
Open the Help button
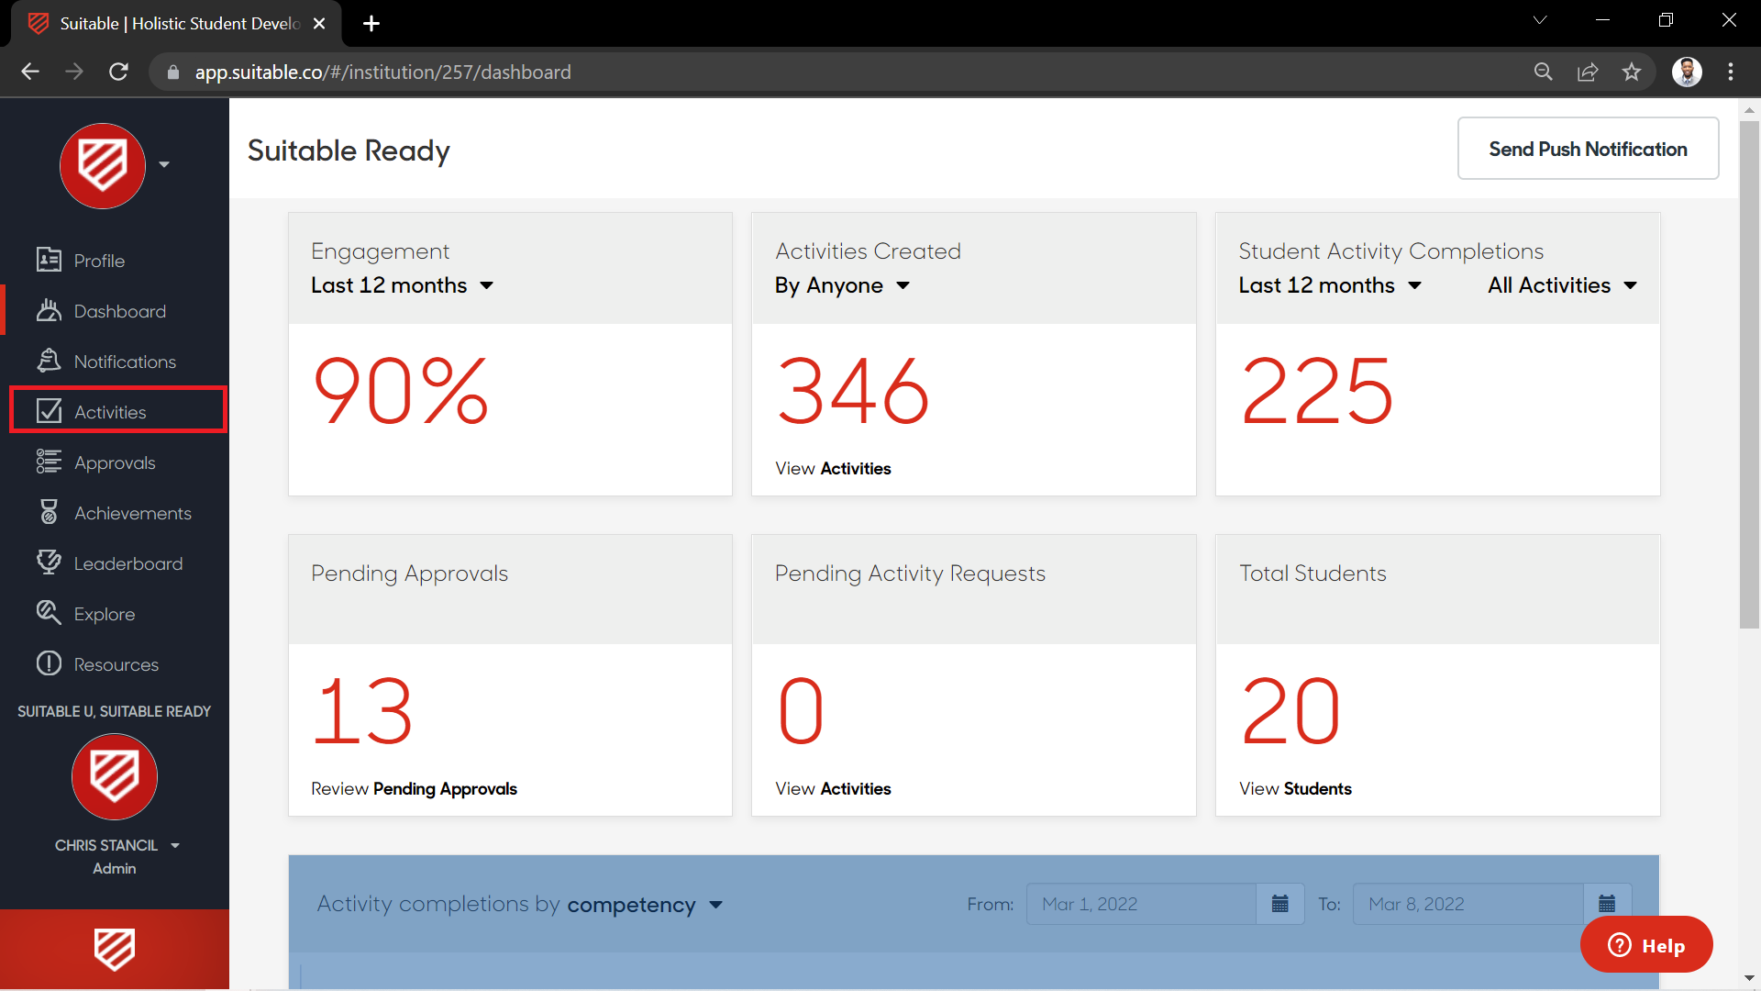[1646, 945]
